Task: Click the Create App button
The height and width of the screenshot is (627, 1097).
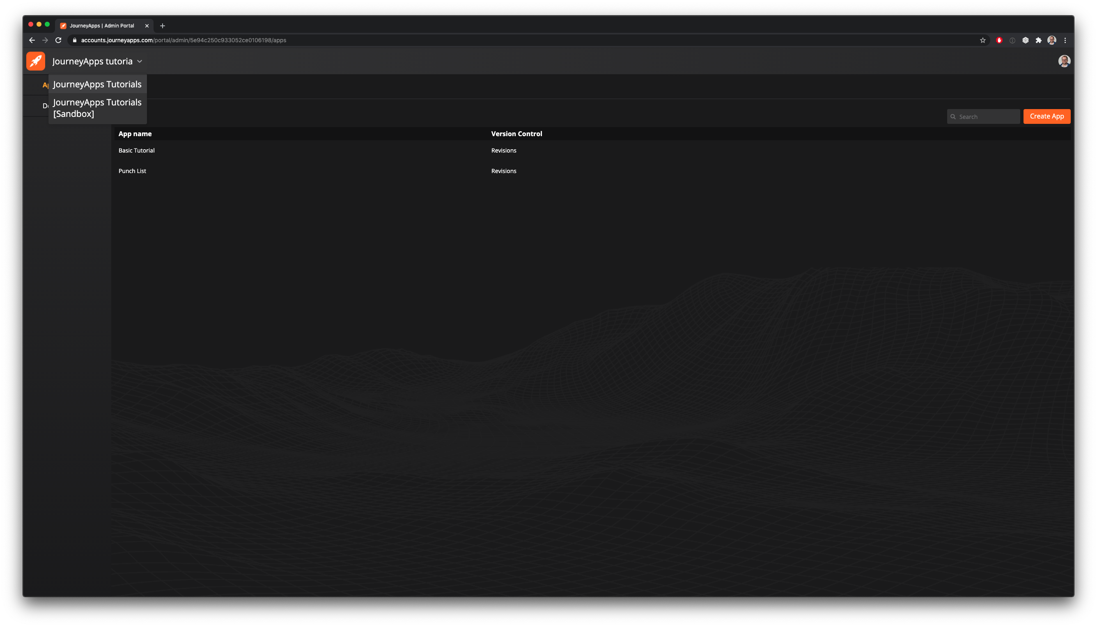Action: 1047,116
